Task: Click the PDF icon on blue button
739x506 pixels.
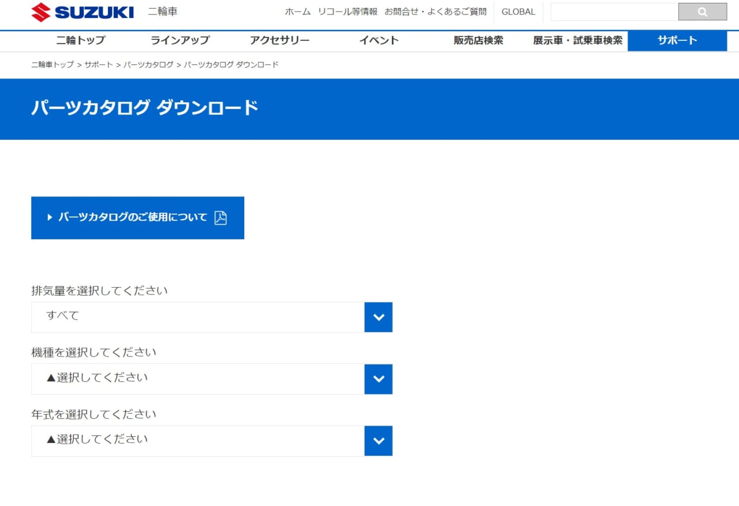Action: click(x=221, y=218)
